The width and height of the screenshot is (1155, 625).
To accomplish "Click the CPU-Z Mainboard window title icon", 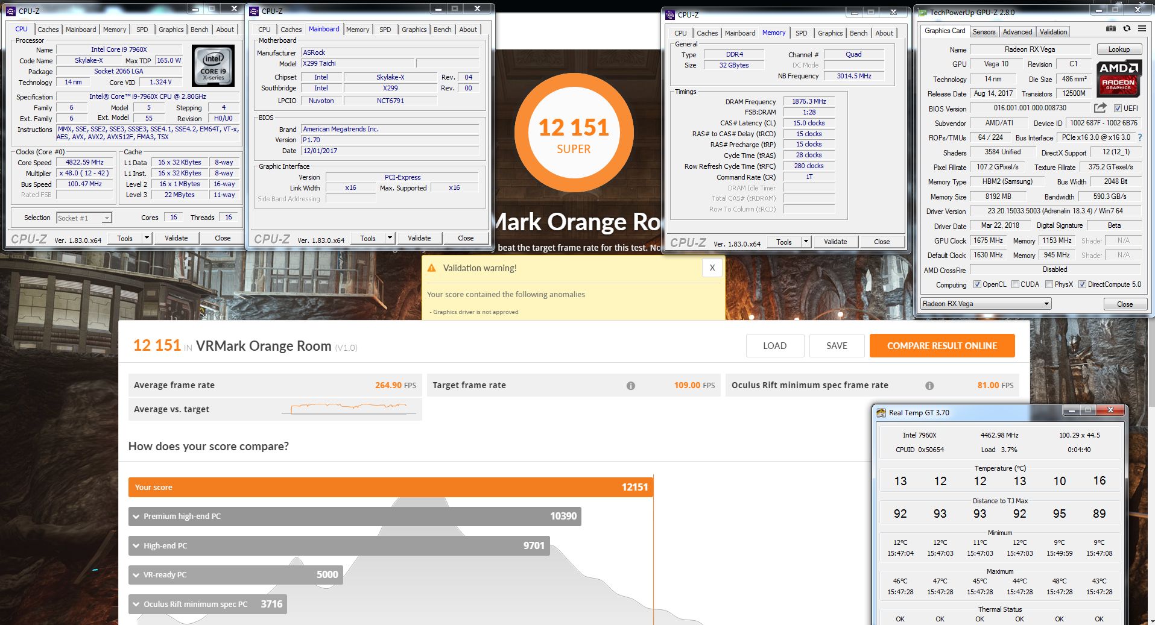I will 255,11.
